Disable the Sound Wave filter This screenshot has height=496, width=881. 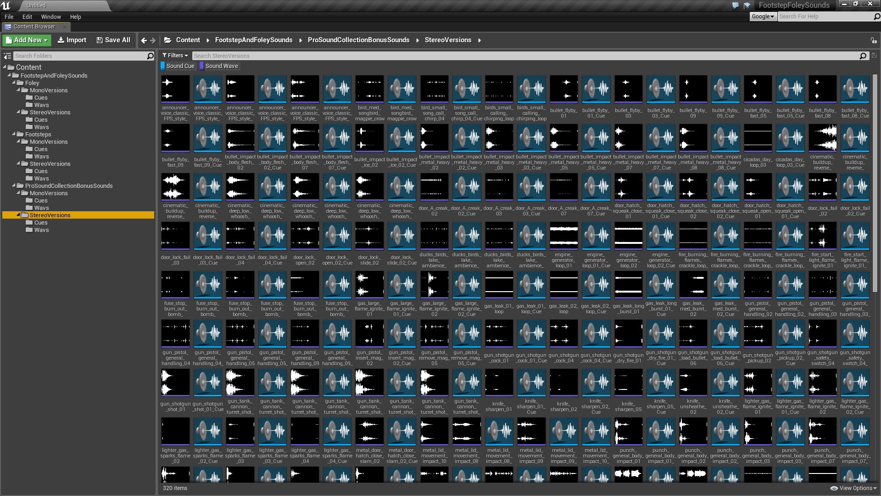pyautogui.click(x=219, y=66)
